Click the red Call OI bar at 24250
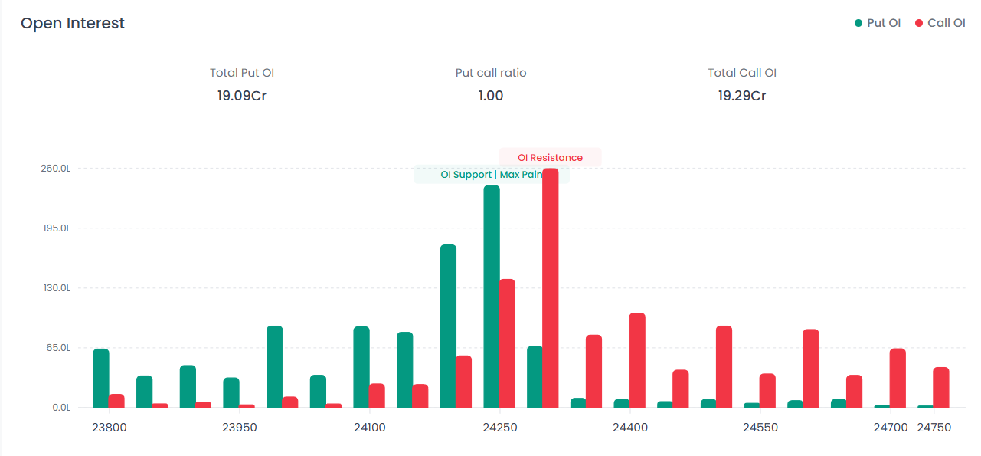Image resolution: width=981 pixels, height=456 pixels. click(507, 343)
